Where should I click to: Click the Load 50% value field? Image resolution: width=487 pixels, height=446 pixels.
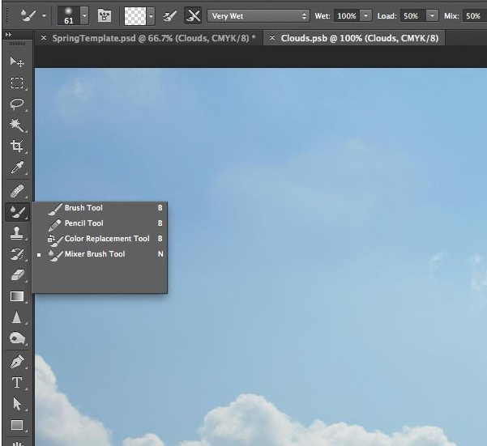point(413,16)
